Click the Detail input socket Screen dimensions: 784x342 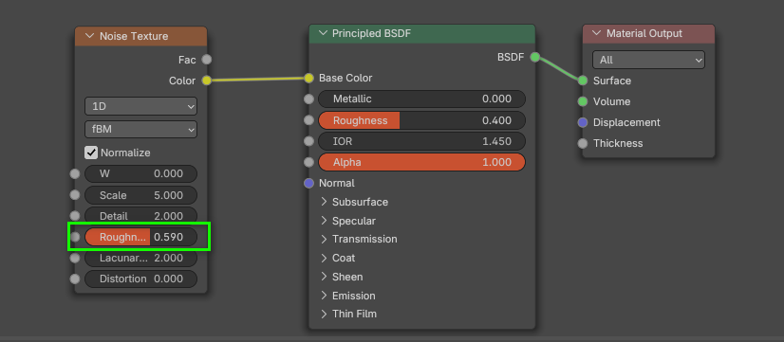75,216
